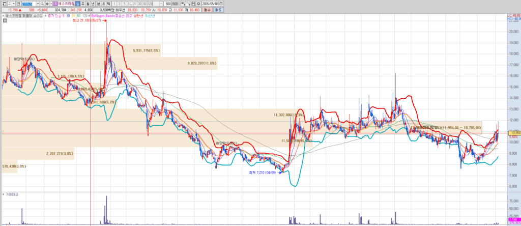
Task: Click the speaker sound icon
Action: point(47,4)
